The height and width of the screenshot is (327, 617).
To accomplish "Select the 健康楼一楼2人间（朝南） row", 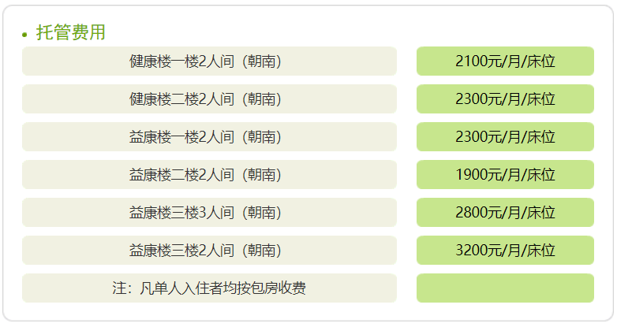I will pos(209,61).
